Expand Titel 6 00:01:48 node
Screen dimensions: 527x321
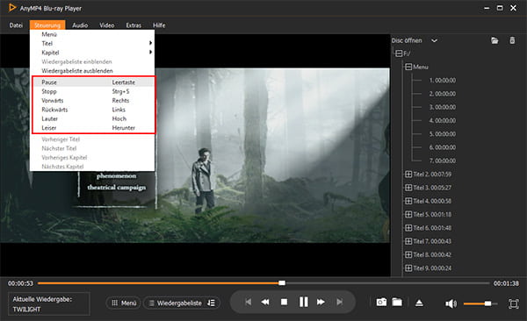click(408, 228)
